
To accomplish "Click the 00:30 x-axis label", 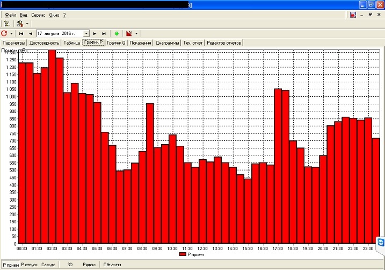I will coord(22,248).
